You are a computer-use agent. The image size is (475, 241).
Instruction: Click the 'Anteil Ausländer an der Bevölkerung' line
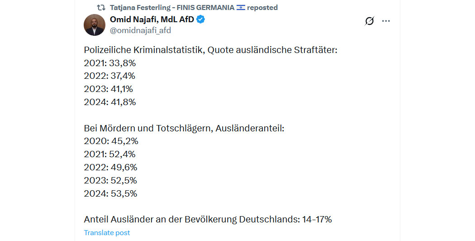click(208, 219)
